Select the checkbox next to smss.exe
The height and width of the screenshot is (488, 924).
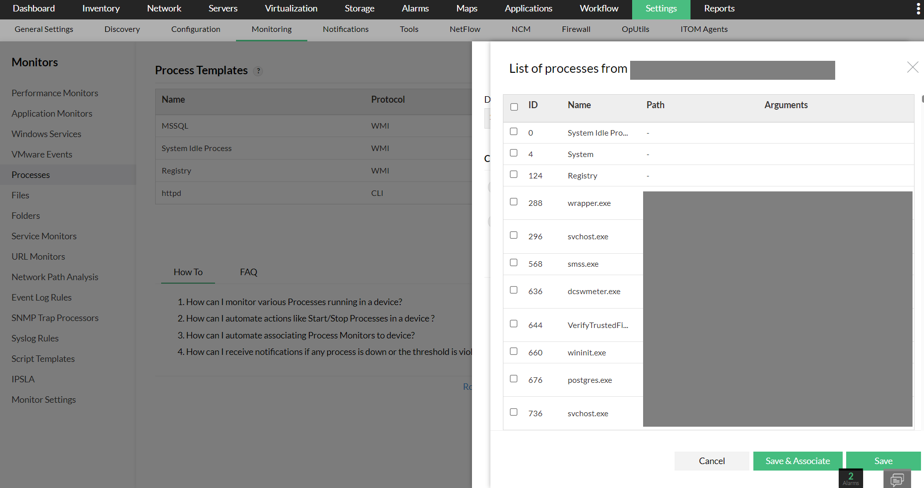tap(513, 262)
